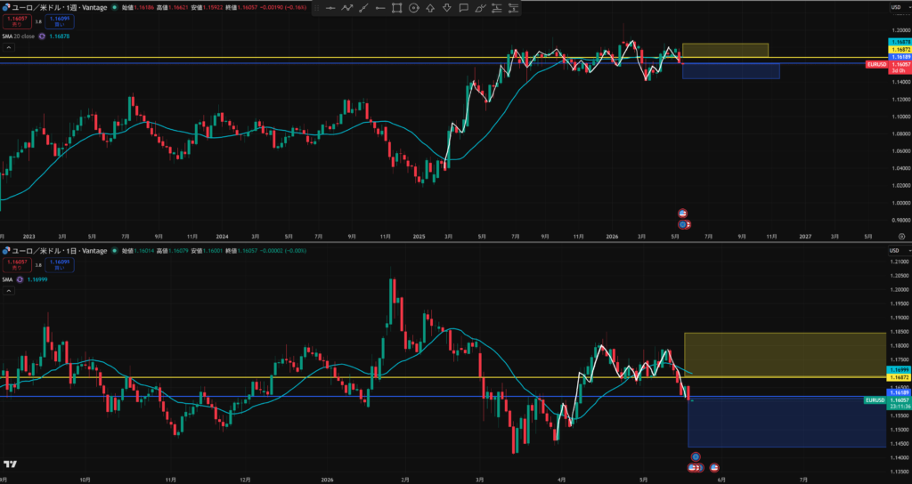912x484 pixels.
Task: Select the circle drawing tool
Action: [x=413, y=8]
